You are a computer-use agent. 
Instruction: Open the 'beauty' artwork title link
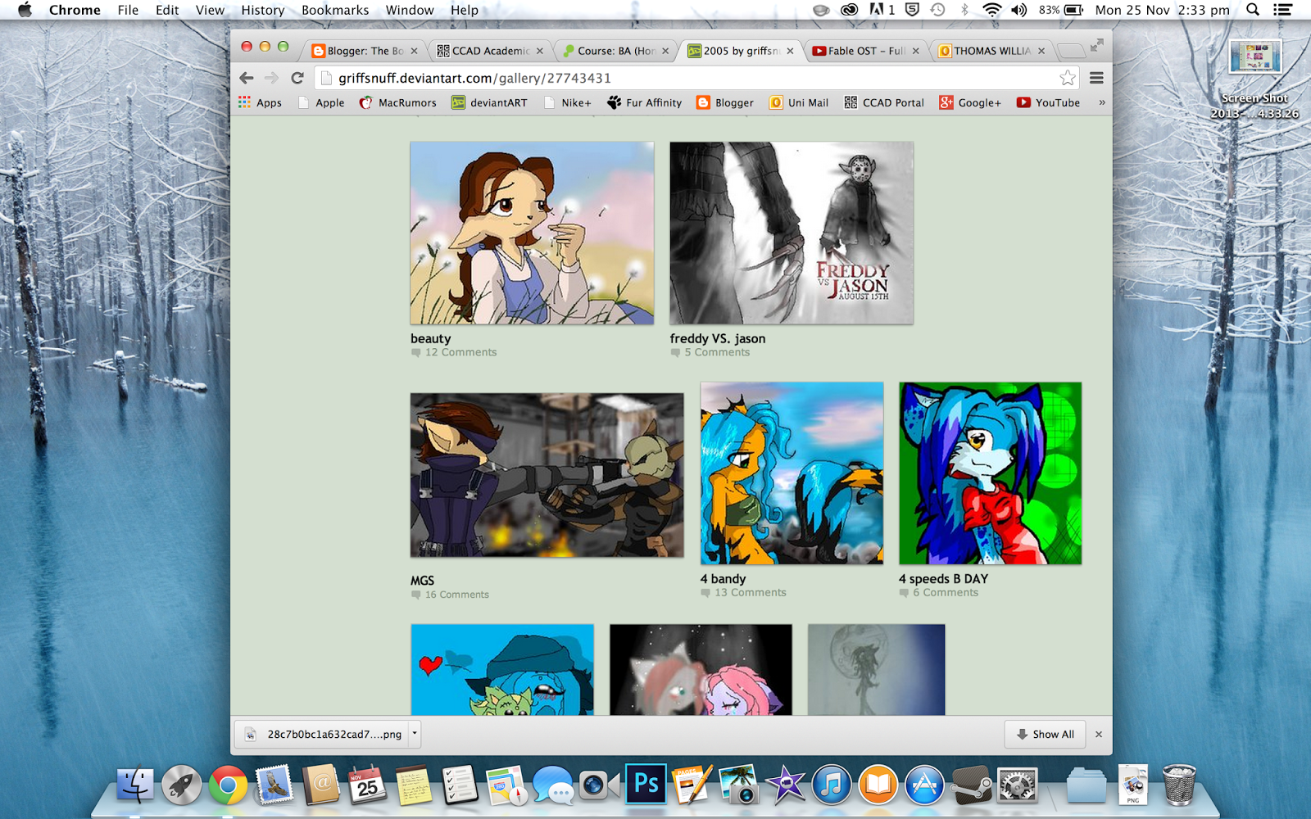[x=430, y=338]
